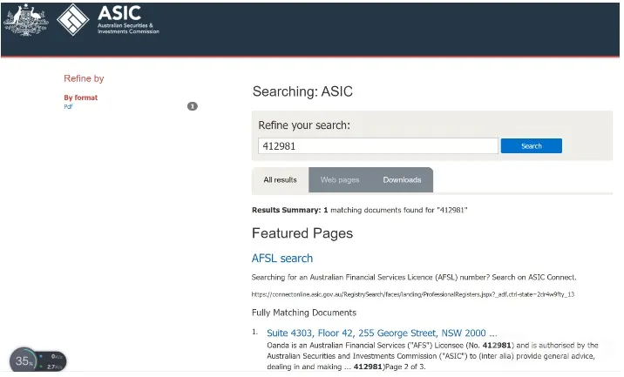The image size is (624, 377).
Task: Switch to the Downloads tab
Action: pos(402,180)
